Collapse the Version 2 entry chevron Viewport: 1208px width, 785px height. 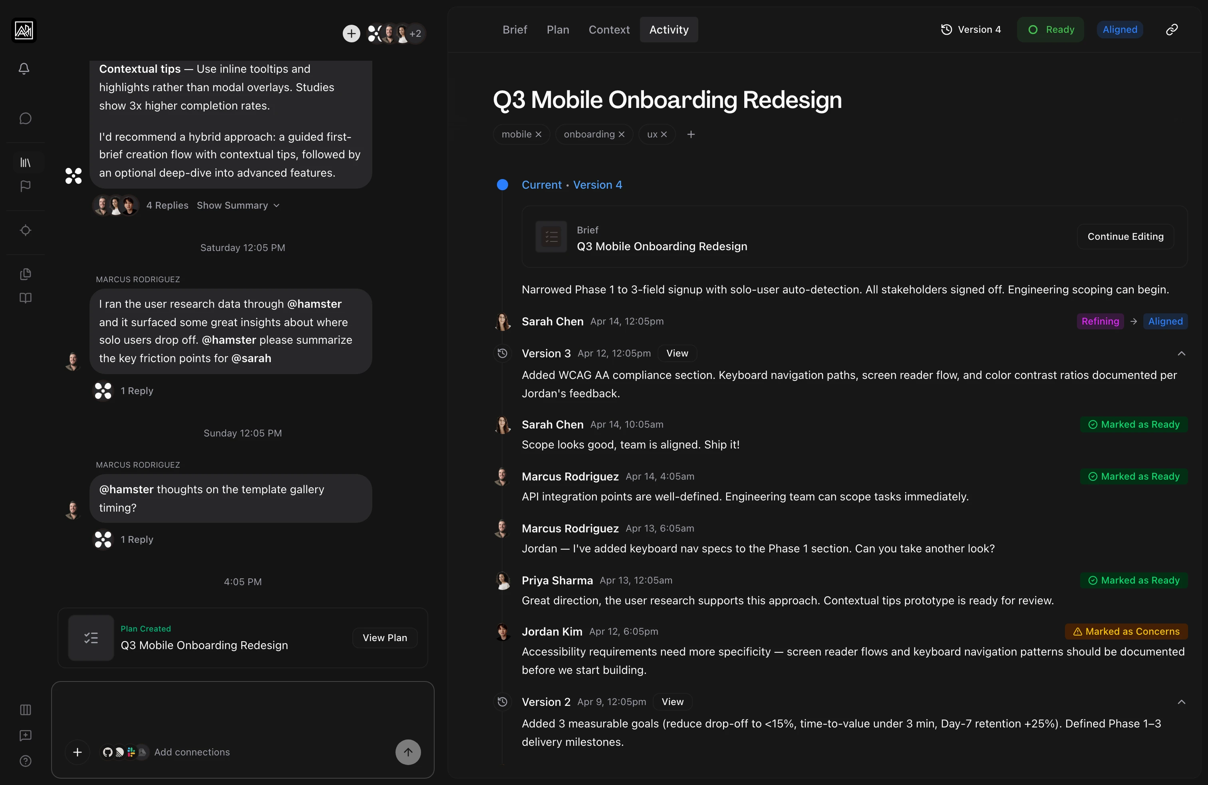click(1181, 701)
